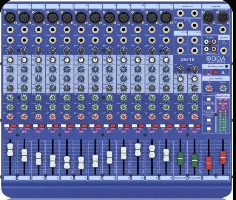Click the channel 3 line input jack

[x=39, y=30]
